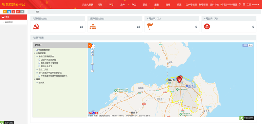Open the 设置 menu

[x=179, y=5]
